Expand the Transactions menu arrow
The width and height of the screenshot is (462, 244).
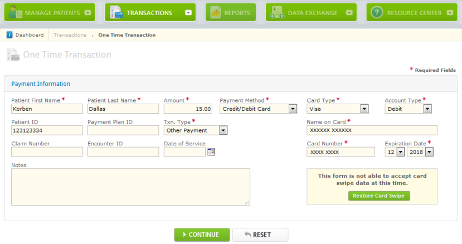pos(188,12)
